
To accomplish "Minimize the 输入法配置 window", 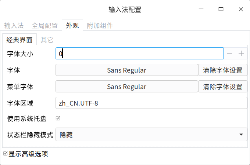I will click(x=201, y=10).
